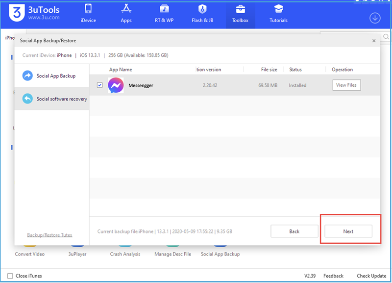Viewport: 392px width, 283px height.
Task: Click the 69.58 MB file size cell
Action: [x=268, y=85]
